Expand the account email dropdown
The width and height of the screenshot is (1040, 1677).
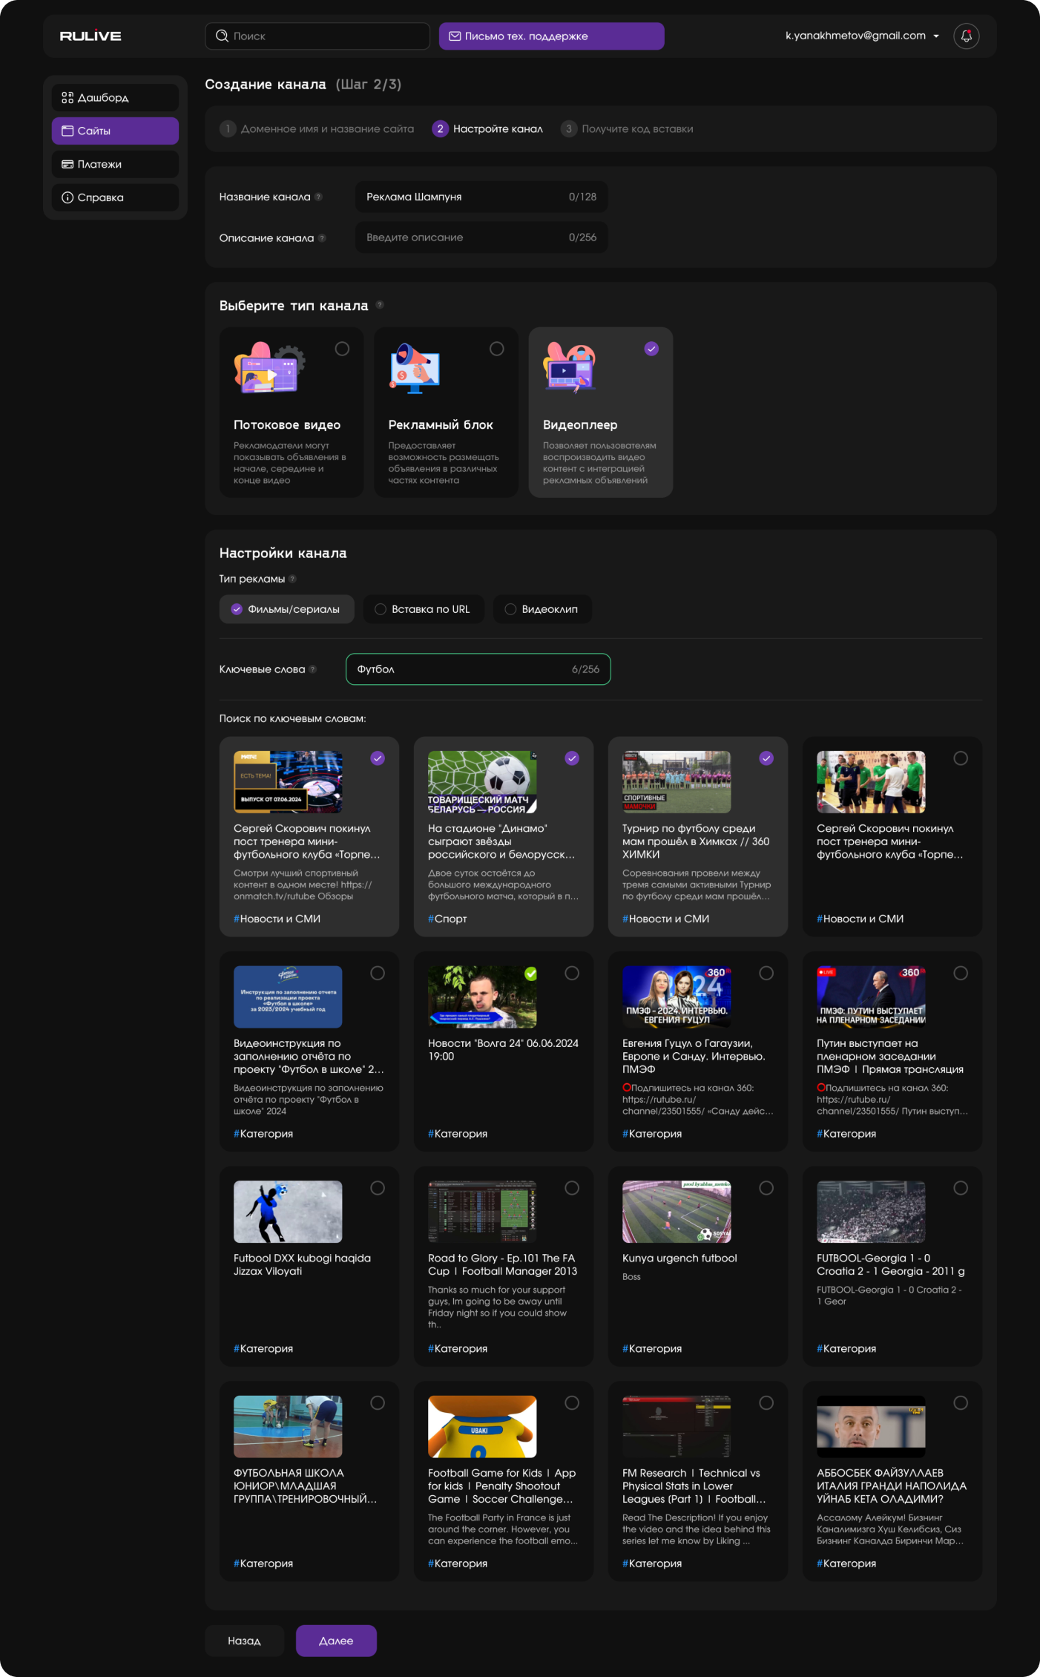tap(936, 36)
